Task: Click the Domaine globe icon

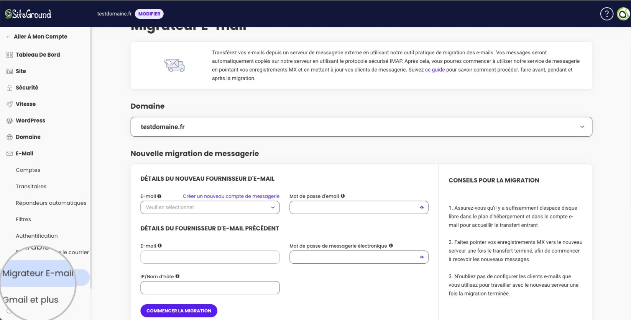Action: coord(10,137)
